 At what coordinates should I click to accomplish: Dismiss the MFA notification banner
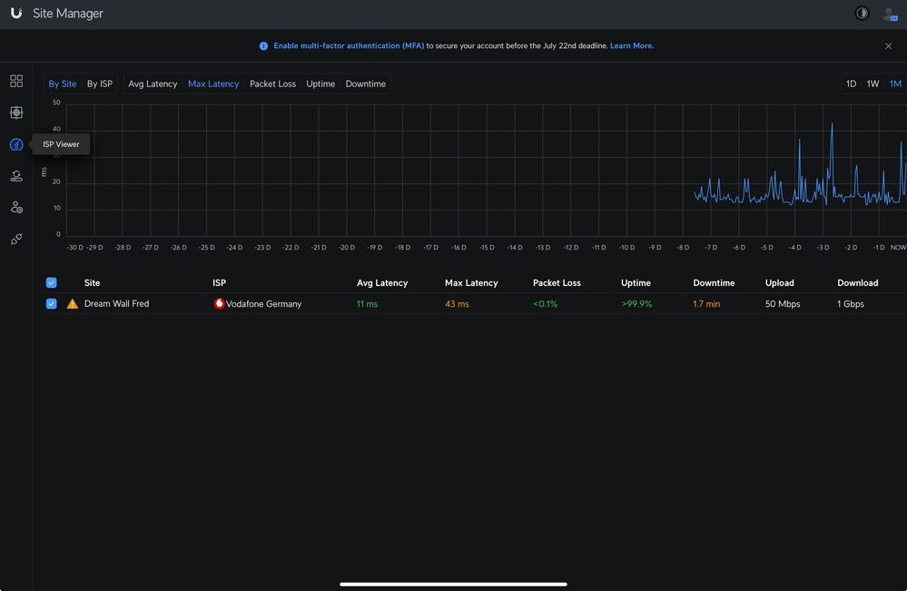coord(888,45)
